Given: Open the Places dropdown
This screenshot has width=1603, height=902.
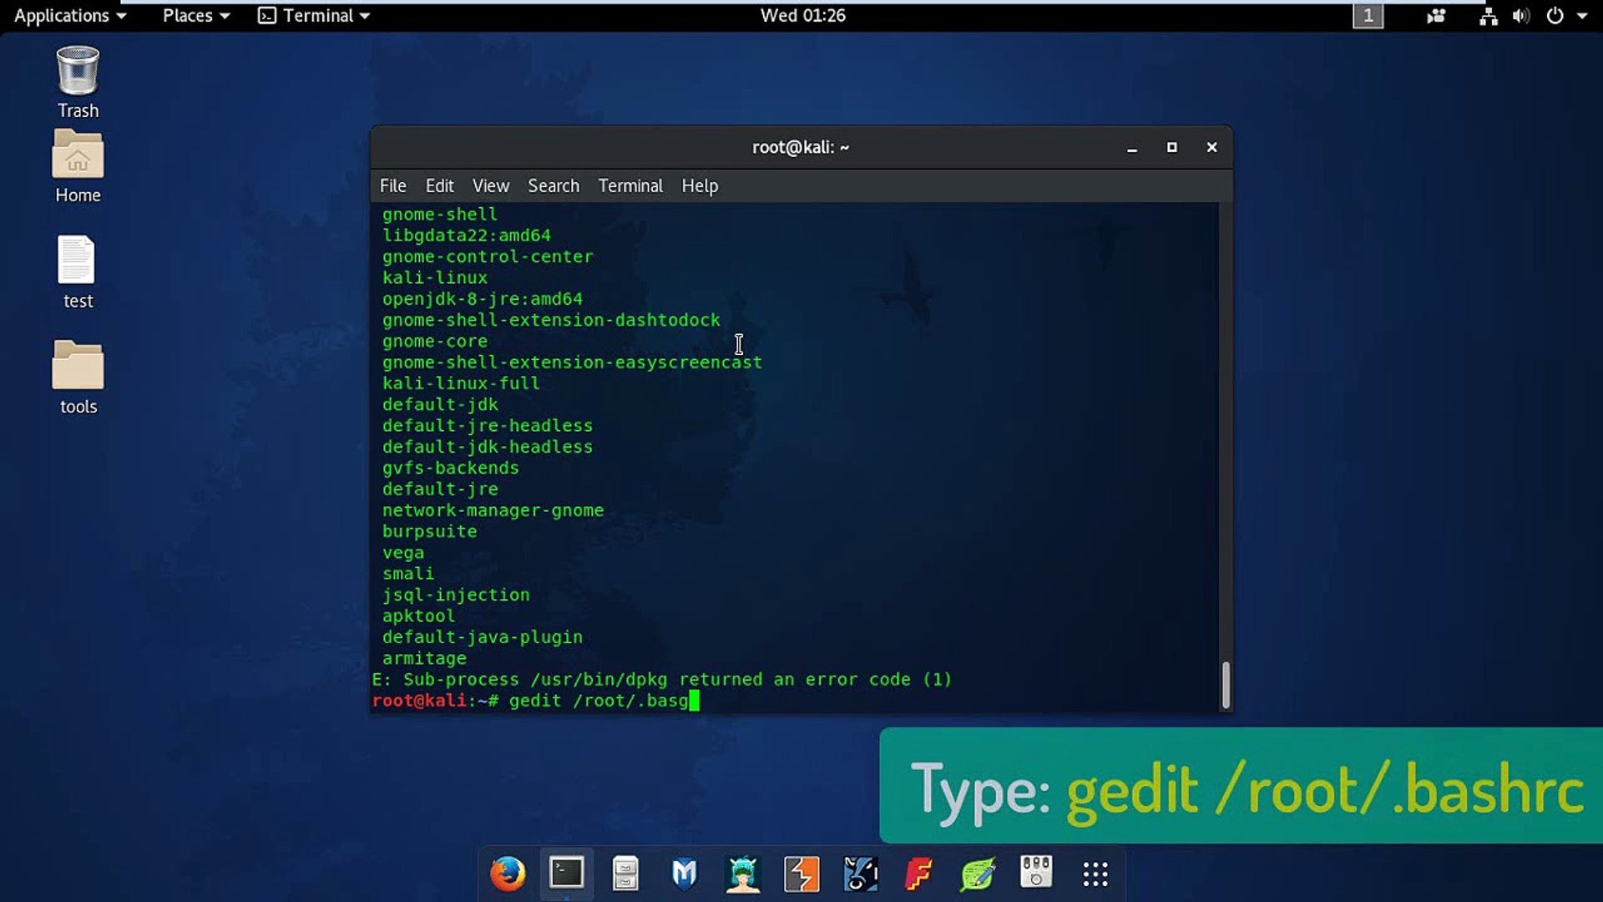Looking at the screenshot, I should pos(195,16).
